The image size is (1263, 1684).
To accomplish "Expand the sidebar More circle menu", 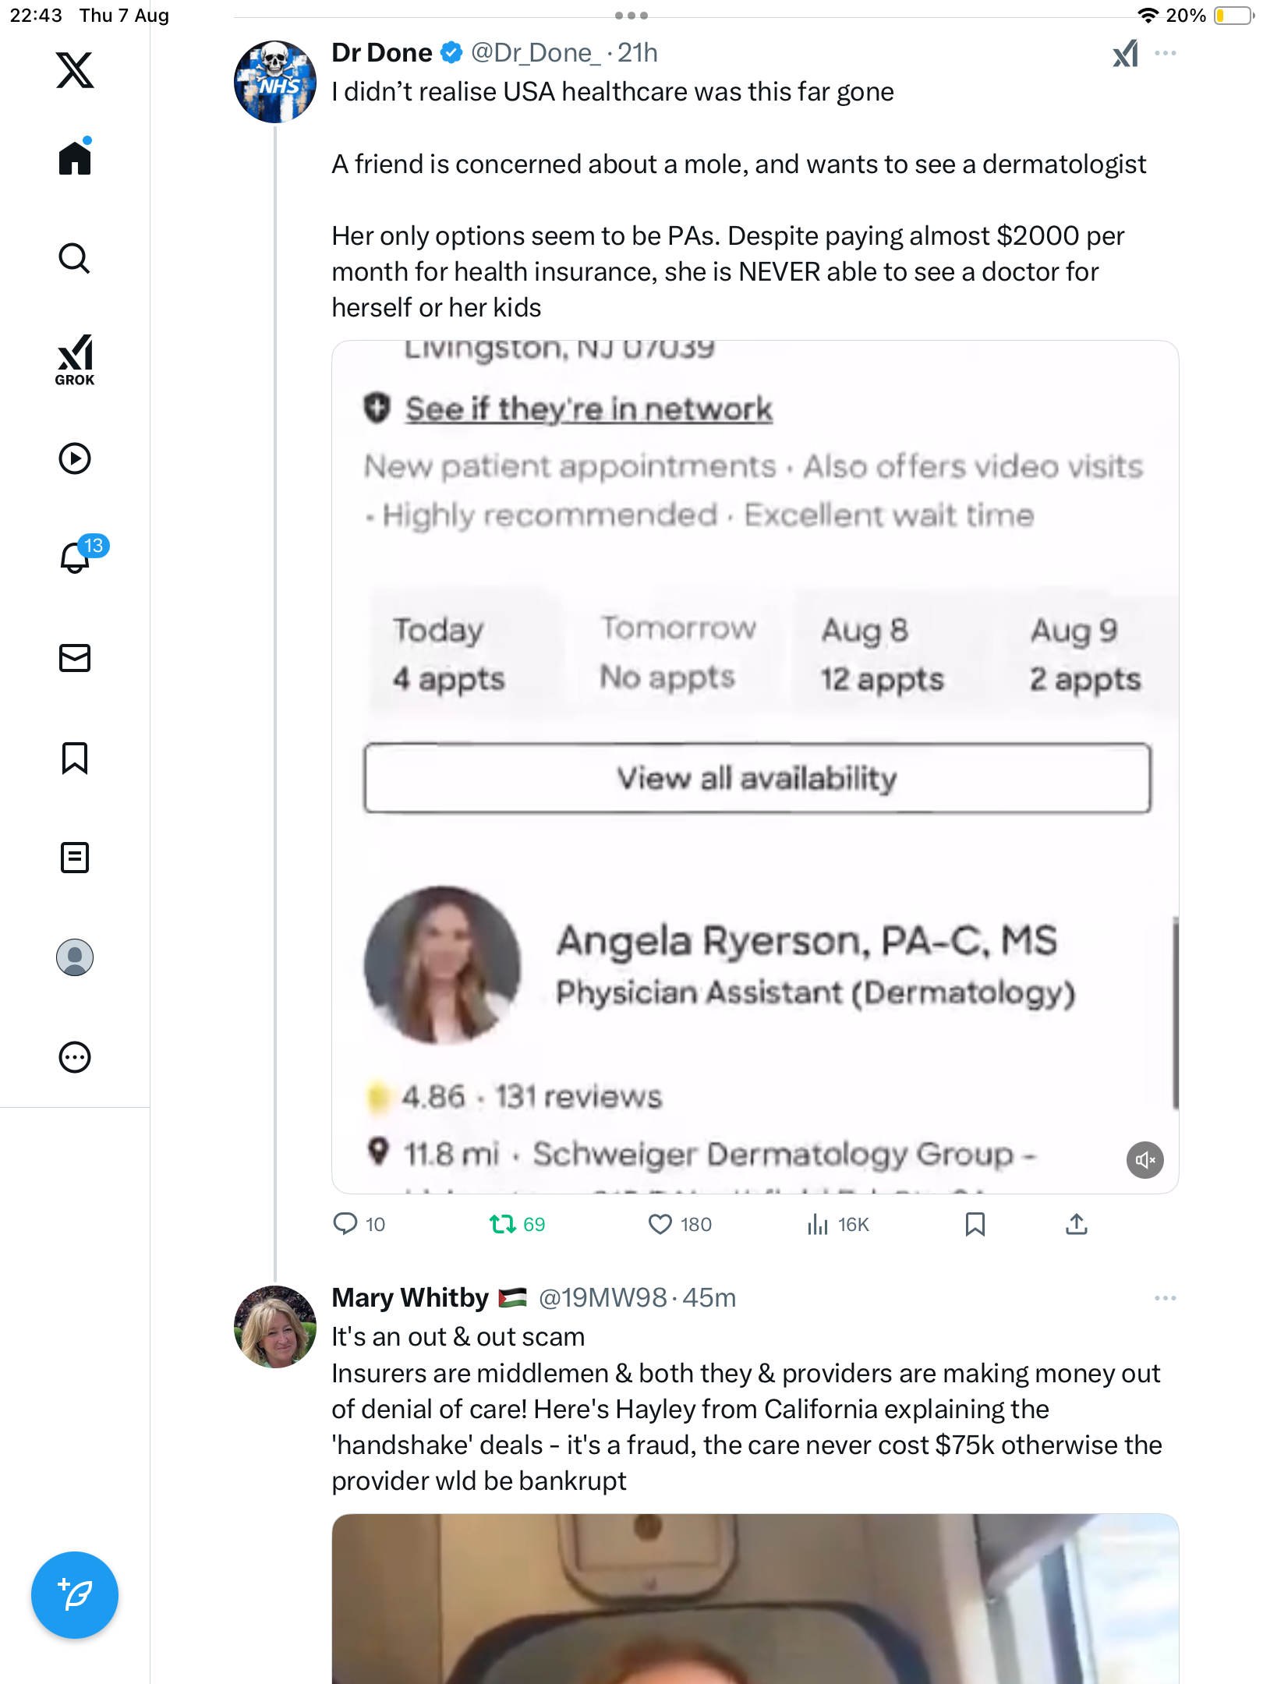I will pyautogui.click(x=75, y=1057).
